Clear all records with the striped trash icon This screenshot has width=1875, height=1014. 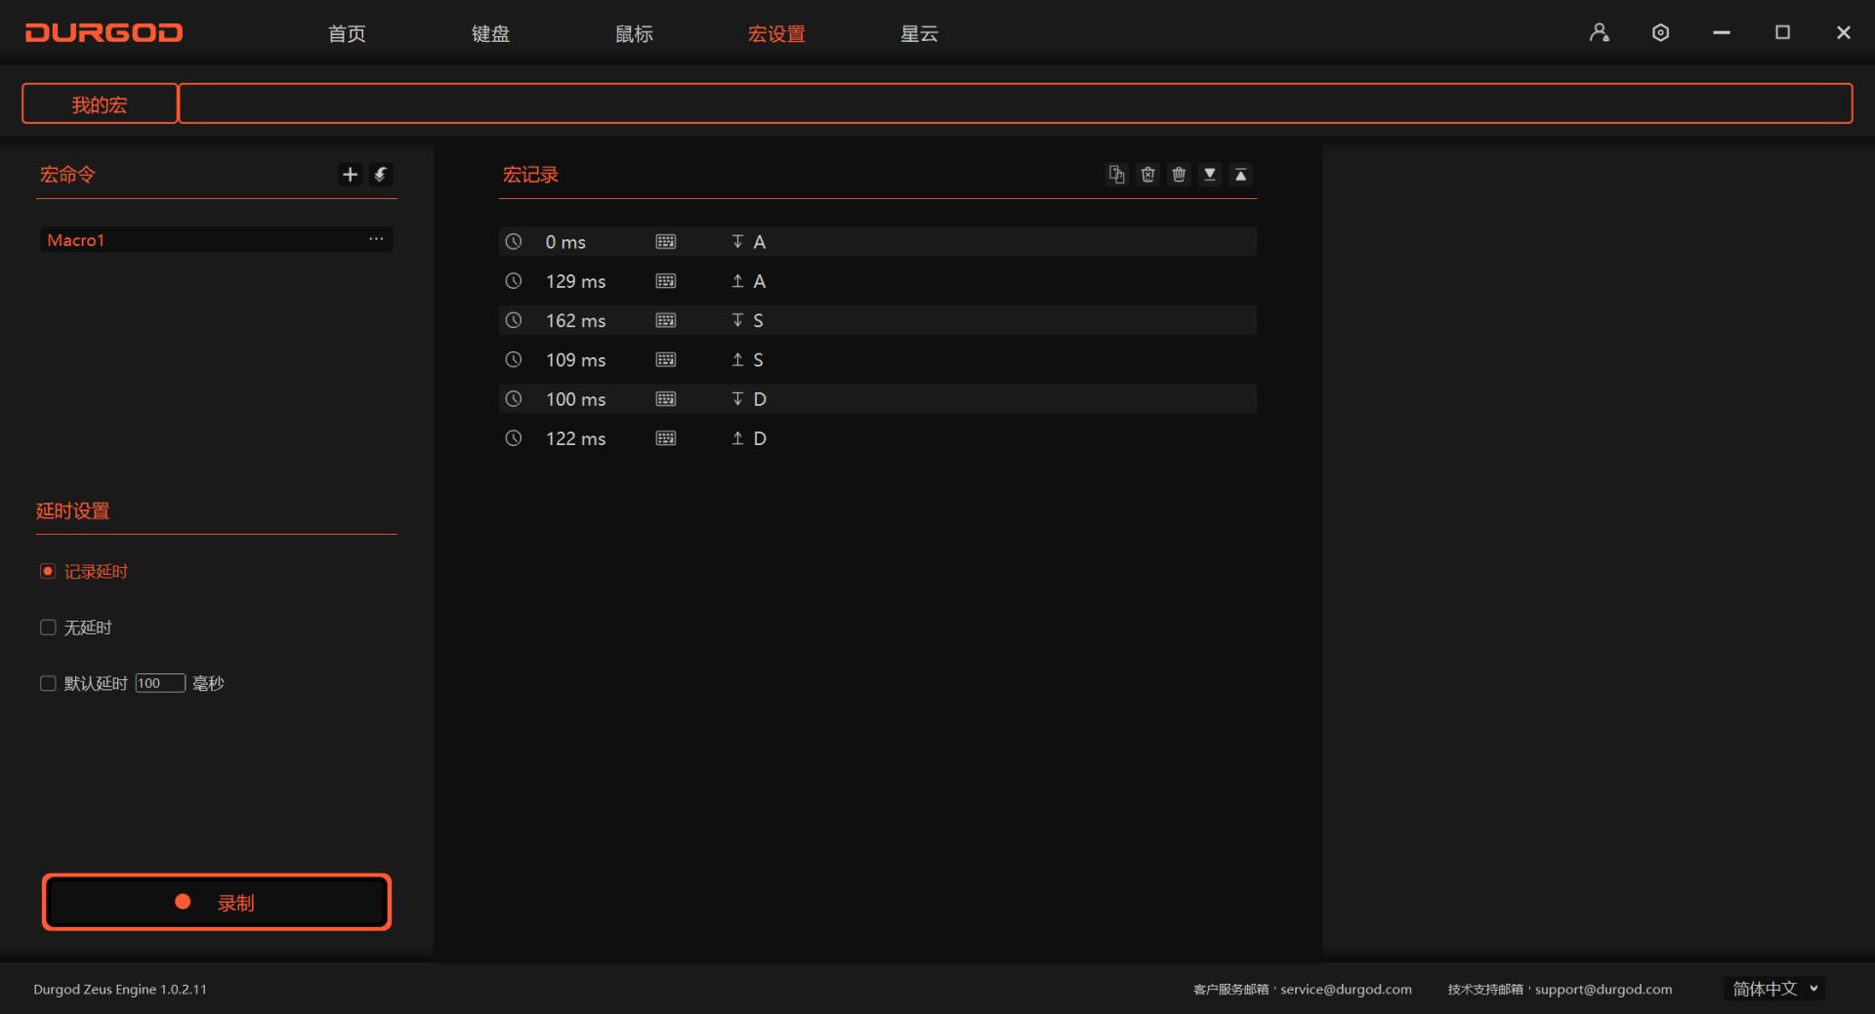(1179, 175)
